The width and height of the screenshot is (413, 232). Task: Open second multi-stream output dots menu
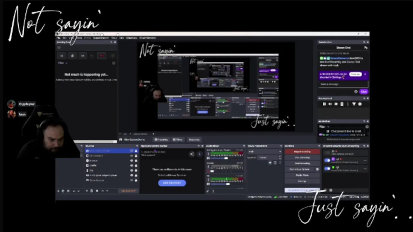tap(365, 160)
